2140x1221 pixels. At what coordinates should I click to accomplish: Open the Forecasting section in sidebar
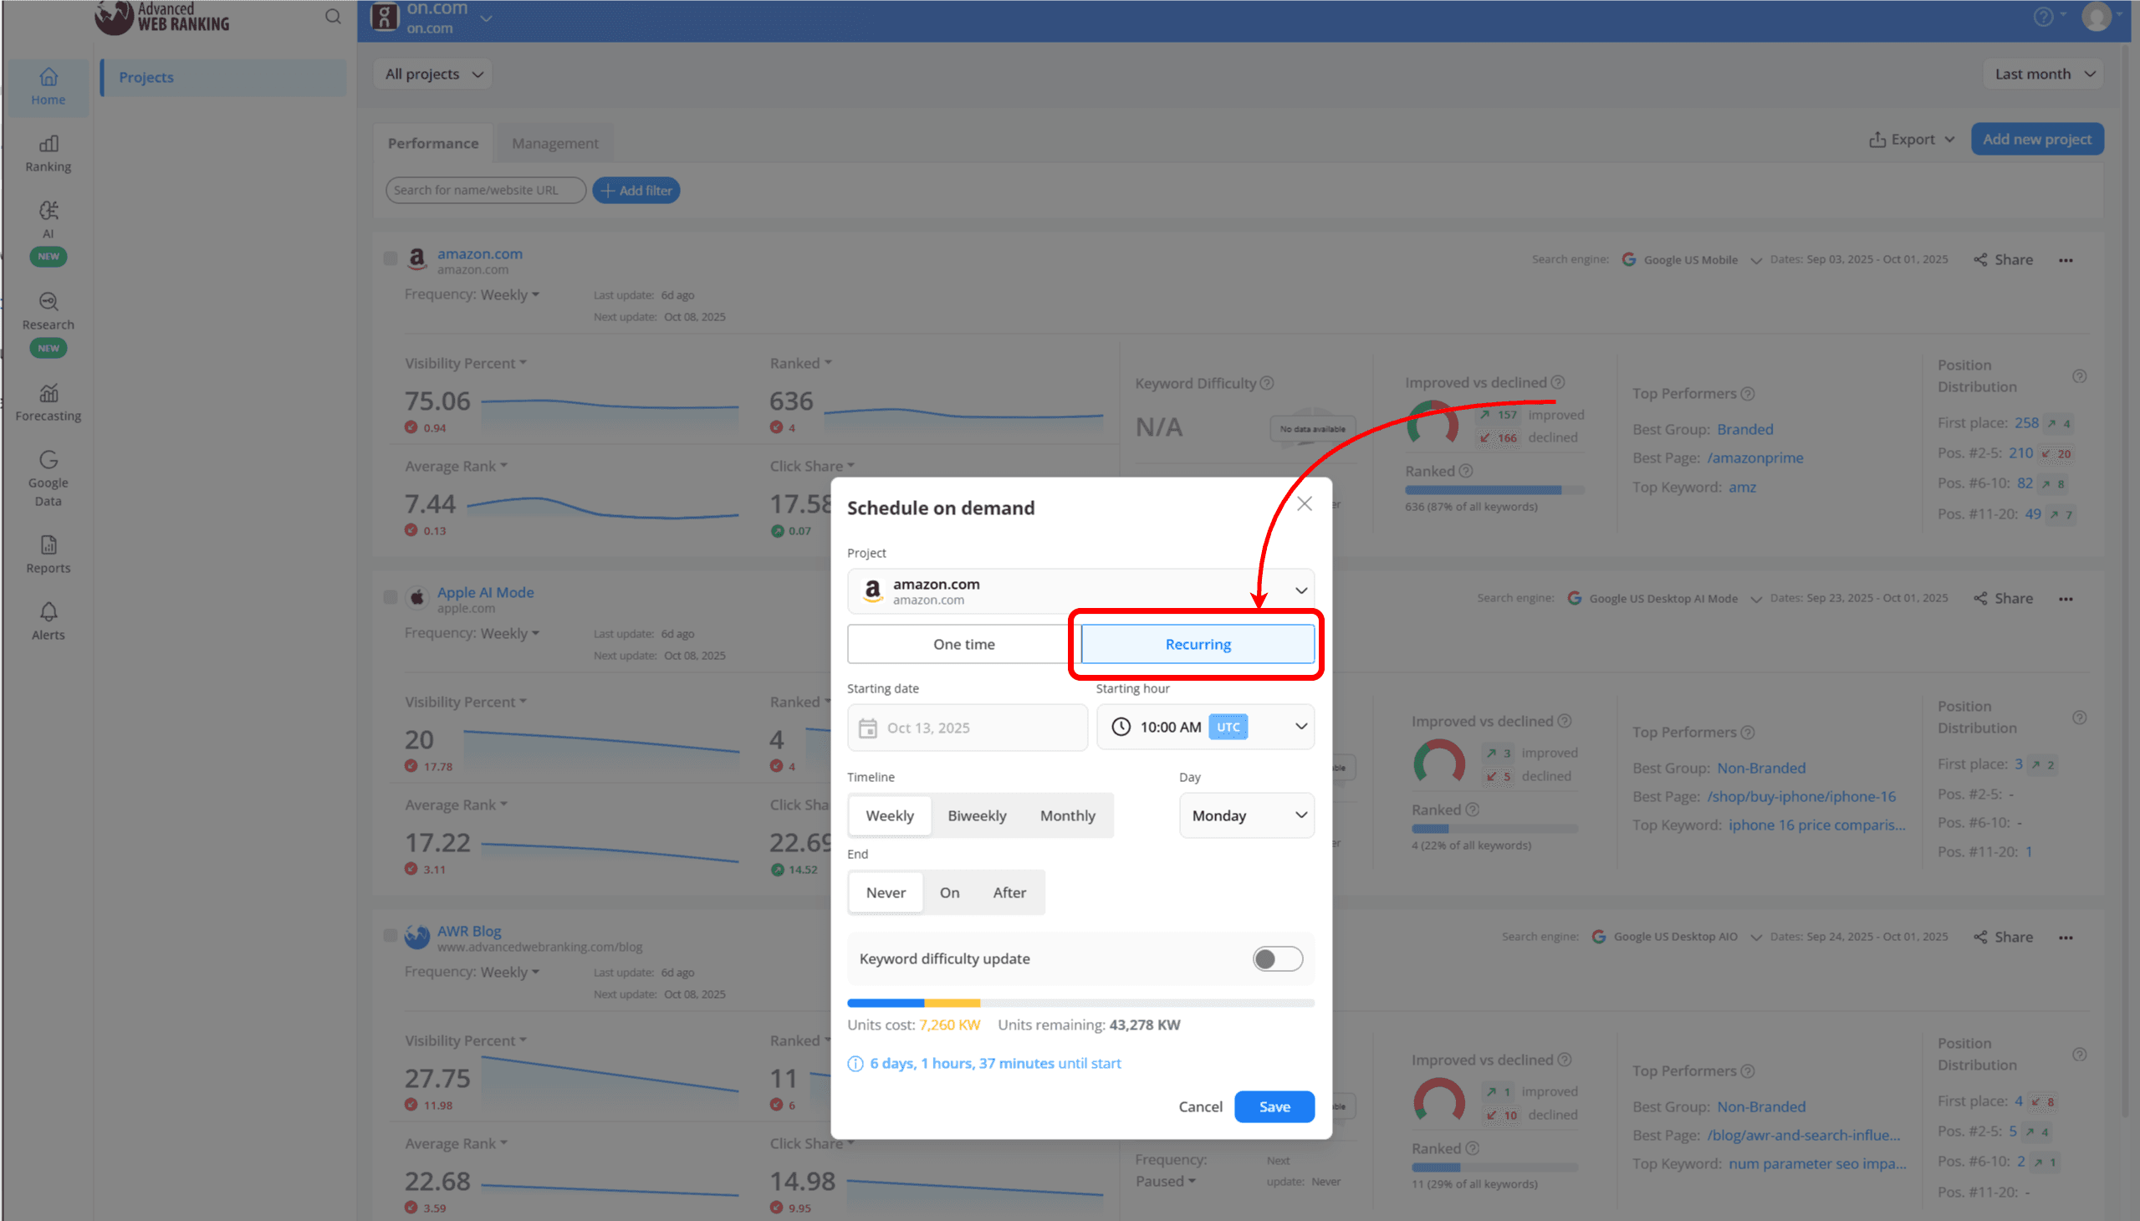click(48, 402)
